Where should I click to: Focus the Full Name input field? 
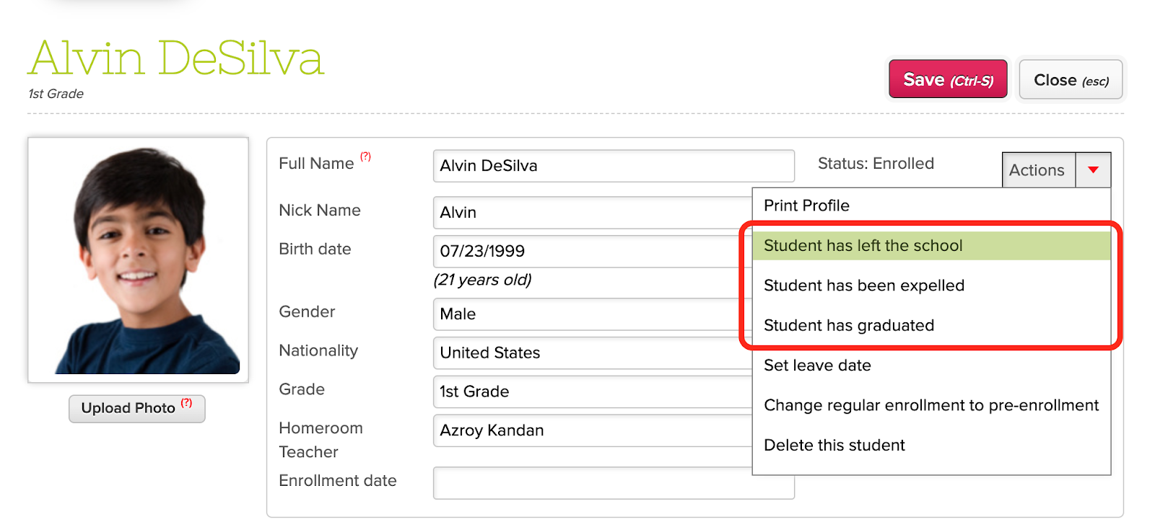tap(613, 166)
